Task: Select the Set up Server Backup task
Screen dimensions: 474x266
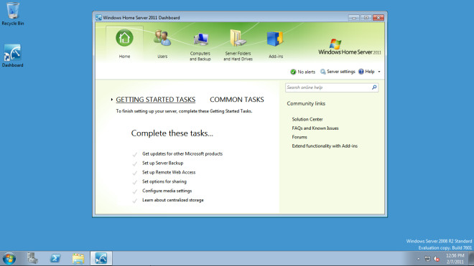Action: [162, 163]
